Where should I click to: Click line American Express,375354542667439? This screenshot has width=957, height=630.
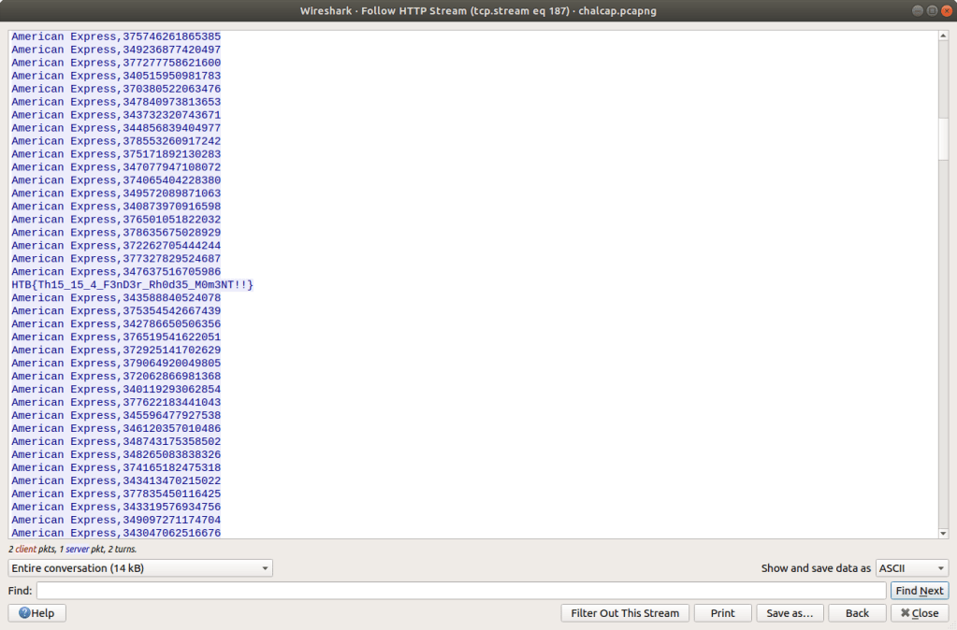116,311
